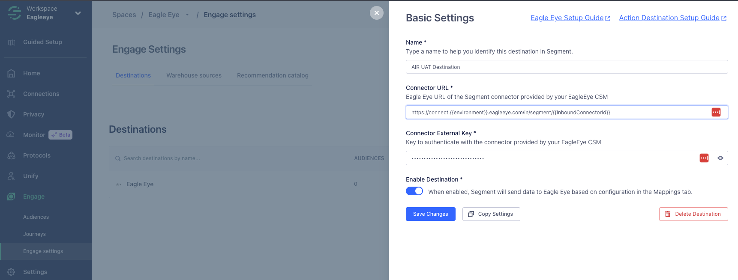Click the AUDIENCES column header
This screenshot has height=280, width=738.
point(369,158)
